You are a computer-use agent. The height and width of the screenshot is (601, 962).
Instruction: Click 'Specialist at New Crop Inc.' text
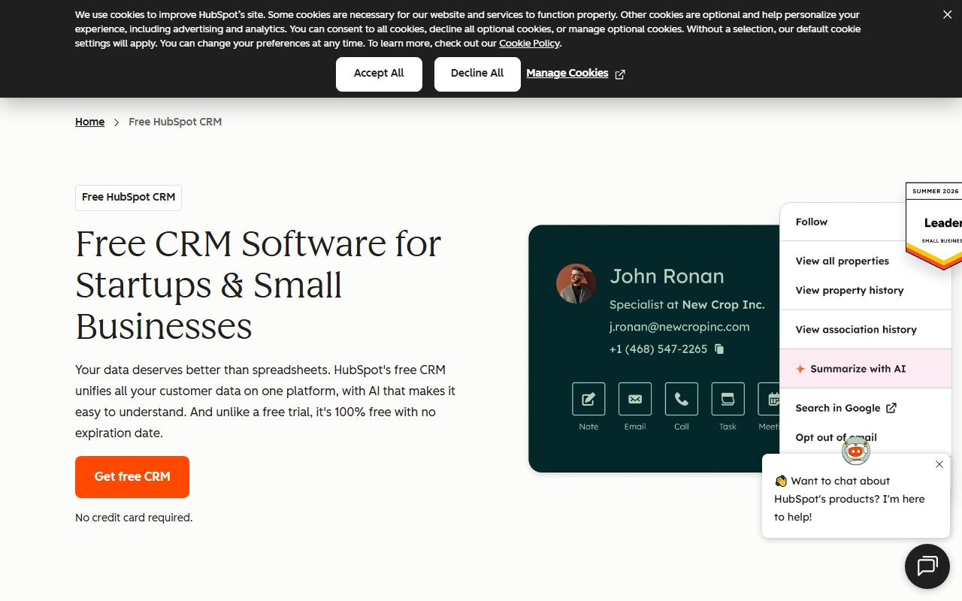687,304
